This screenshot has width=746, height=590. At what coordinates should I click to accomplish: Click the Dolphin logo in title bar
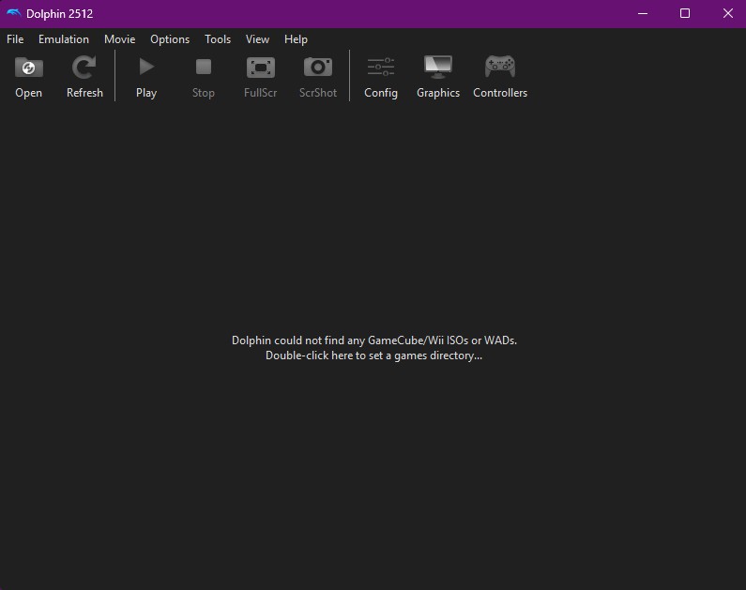pyautogui.click(x=14, y=13)
